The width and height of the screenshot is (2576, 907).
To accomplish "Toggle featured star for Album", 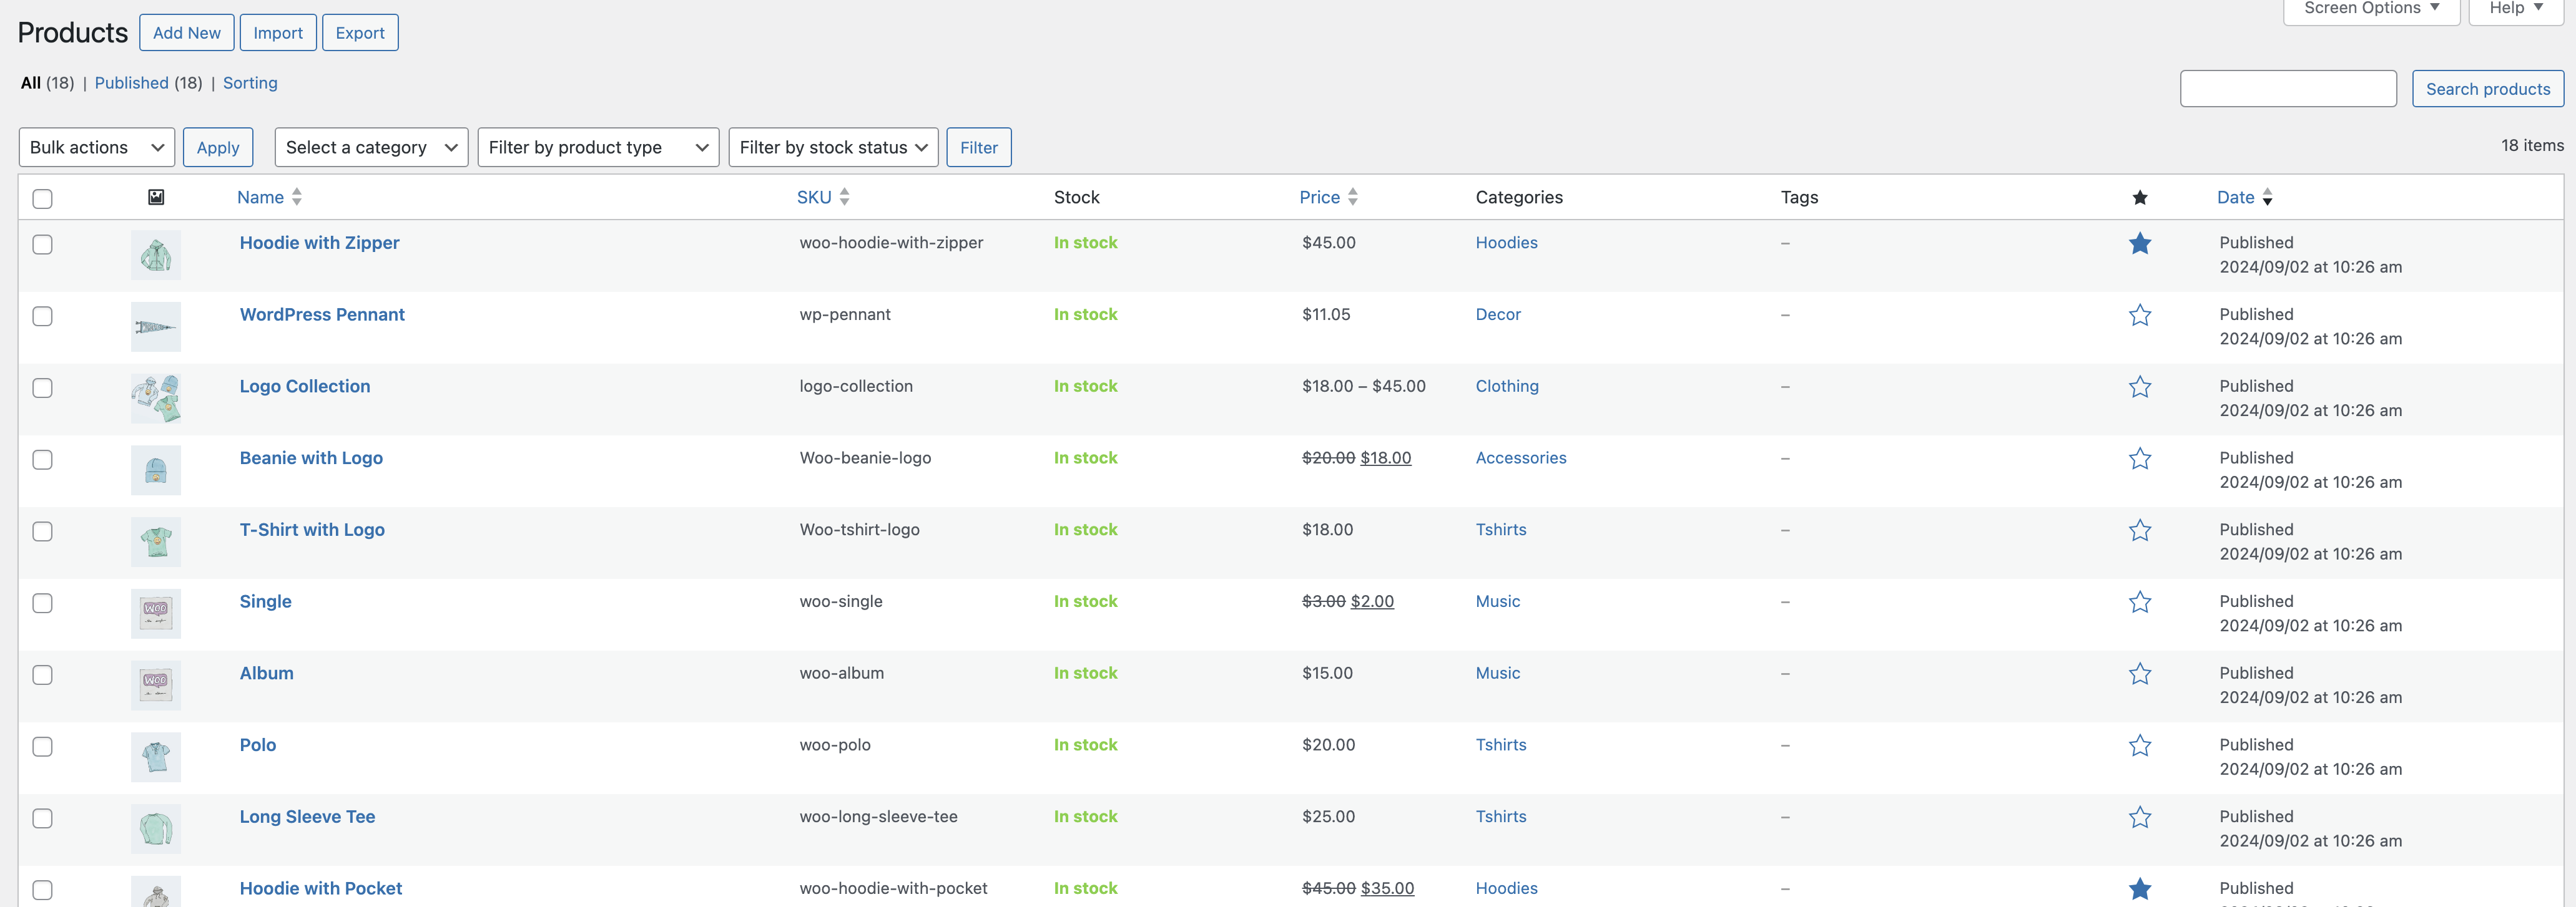I will point(2139,674).
